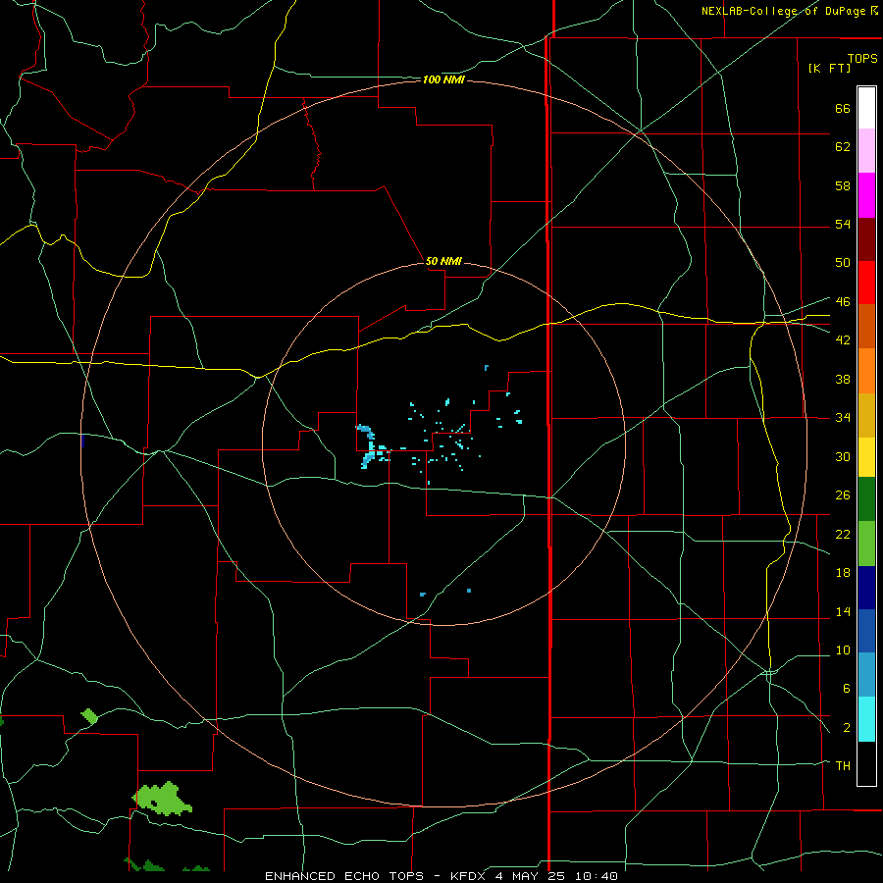The width and height of the screenshot is (883, 883).
Task: Click the TOPS legend title
Action: [862, 58]
